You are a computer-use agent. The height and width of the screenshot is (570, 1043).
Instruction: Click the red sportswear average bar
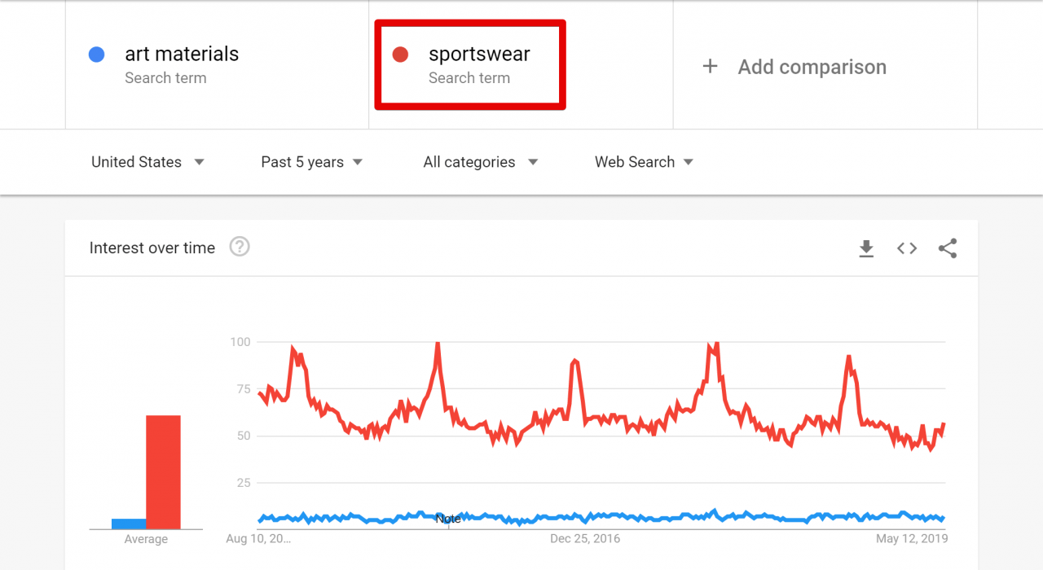[x=163, y=472]
